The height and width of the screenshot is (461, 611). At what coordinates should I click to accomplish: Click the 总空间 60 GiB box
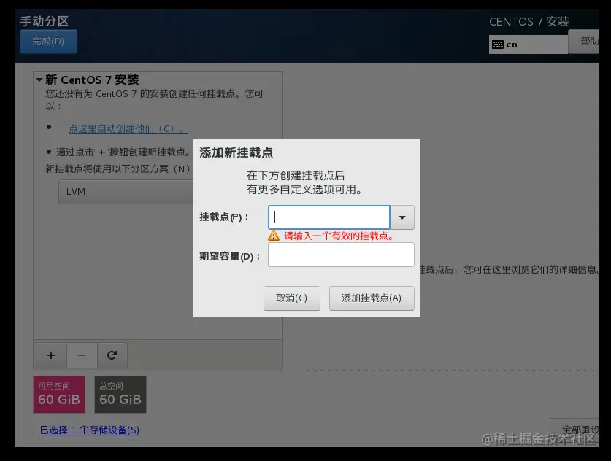pyautogui.click(x=120, y=395)
